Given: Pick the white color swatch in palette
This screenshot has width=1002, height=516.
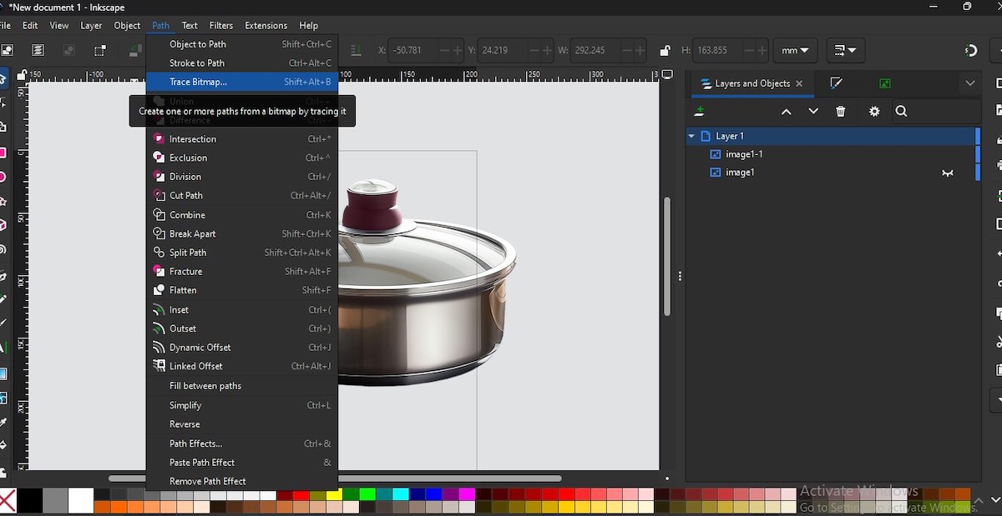Looking at the screenshot, I should (x=80, y=500).
